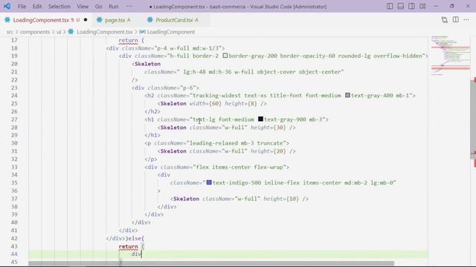Click the typed div text on line 44
The image size is (476, 267).
tap(136, 254)
